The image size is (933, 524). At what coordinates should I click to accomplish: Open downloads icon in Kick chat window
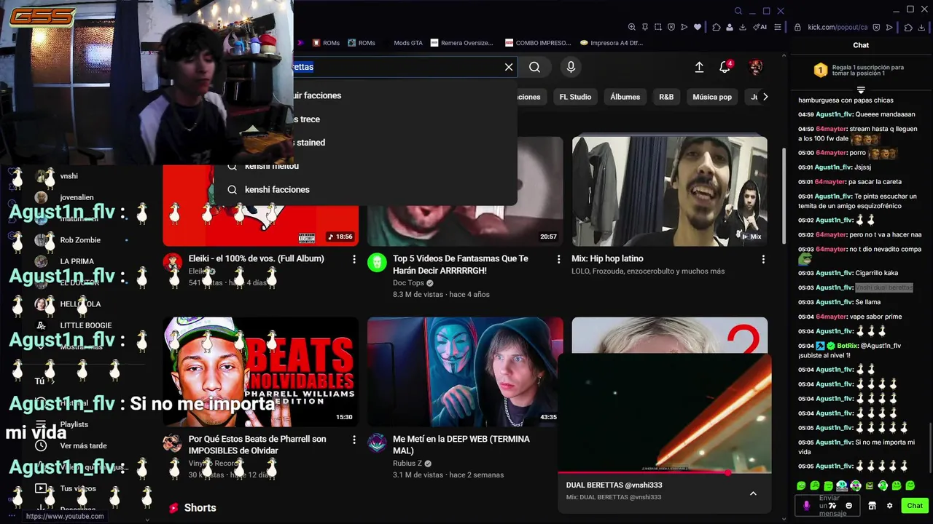click(922, 28)
